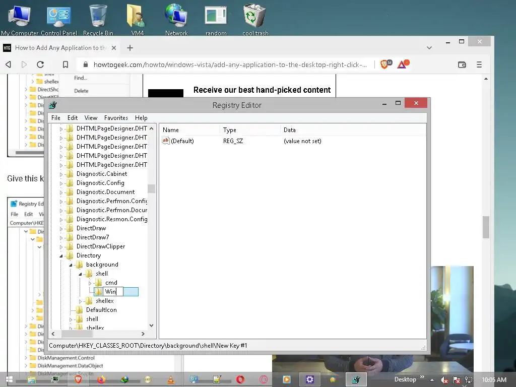Open the Edit menu in Registry Editor
This screenshot has height=387, width=516.
click(x=73, y=118)
